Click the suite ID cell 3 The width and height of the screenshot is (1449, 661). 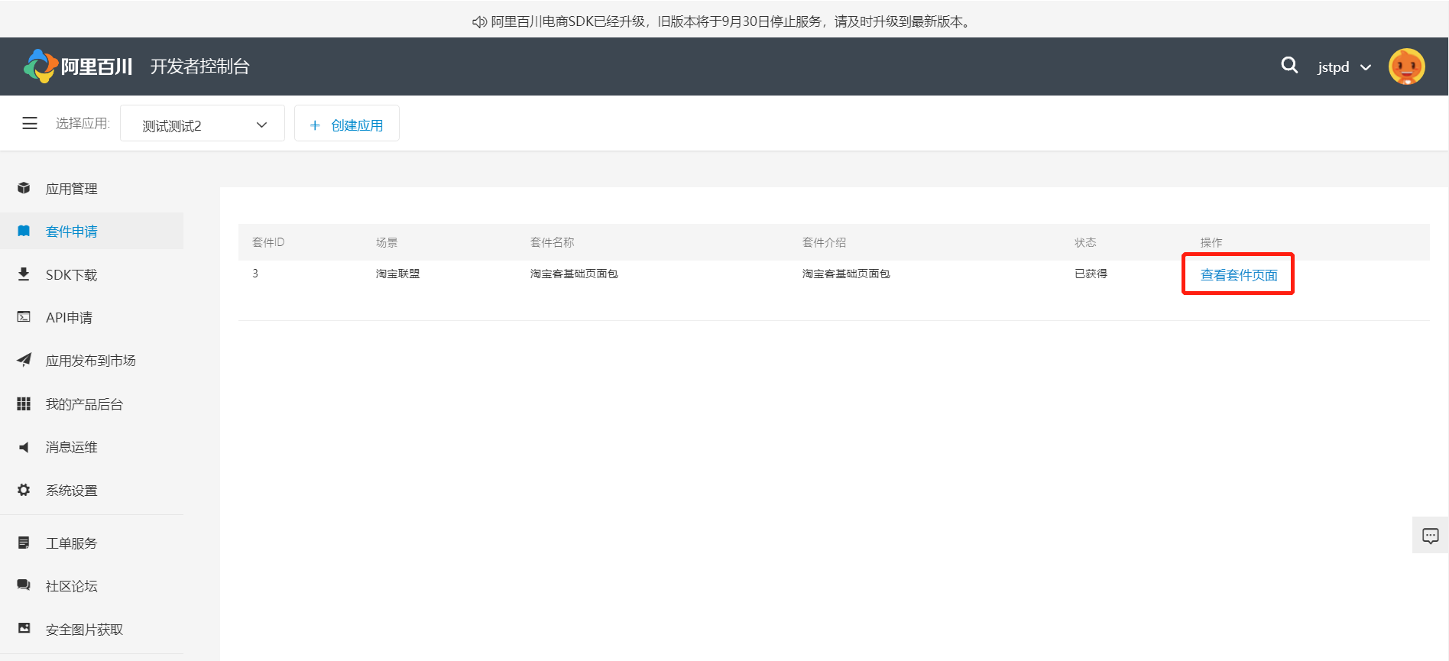point(255,274)
